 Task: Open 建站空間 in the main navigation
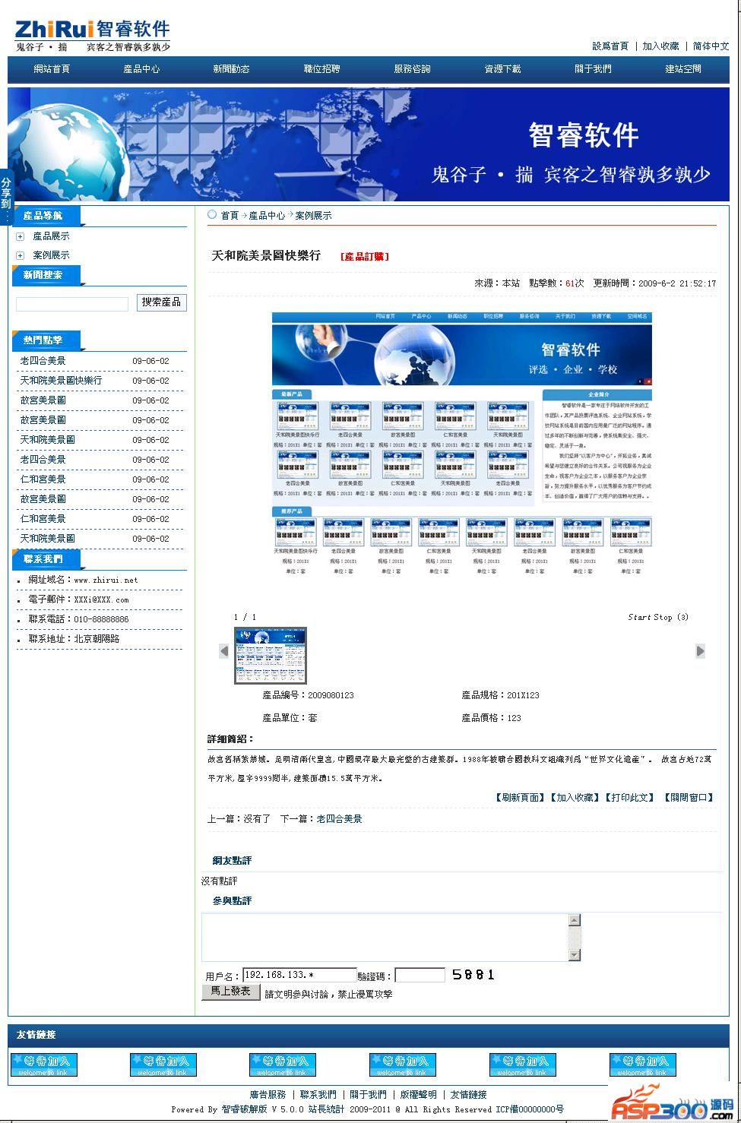(x=683, y=69)
